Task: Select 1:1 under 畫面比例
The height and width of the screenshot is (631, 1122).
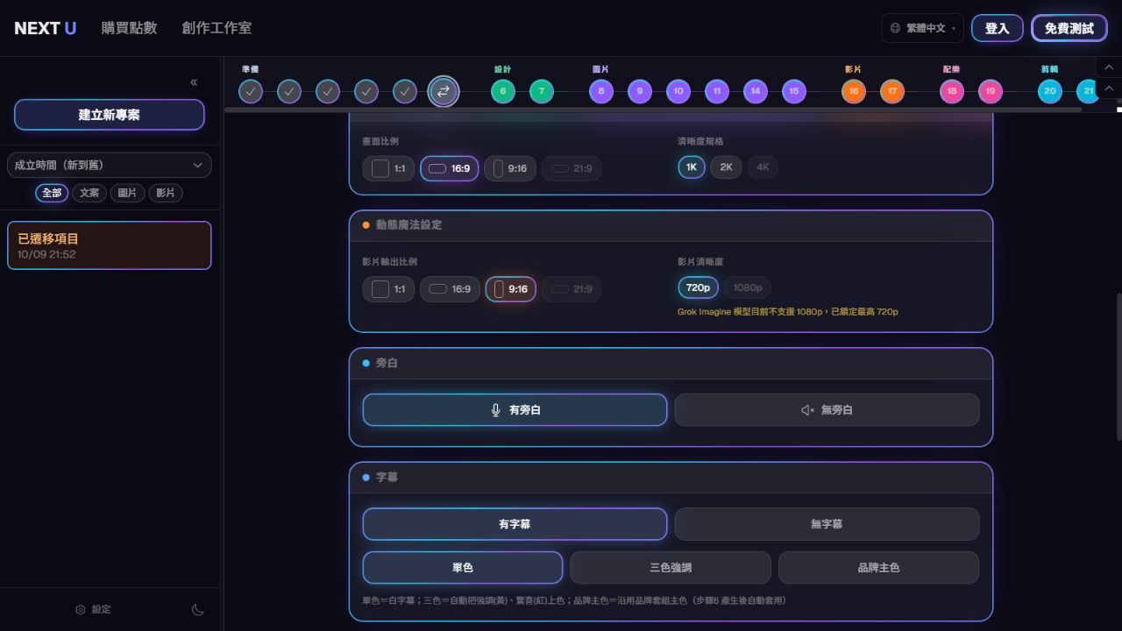Action: click(388, 168)
